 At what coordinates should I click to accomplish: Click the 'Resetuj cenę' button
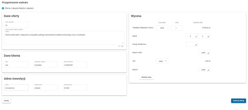point(146,77)
